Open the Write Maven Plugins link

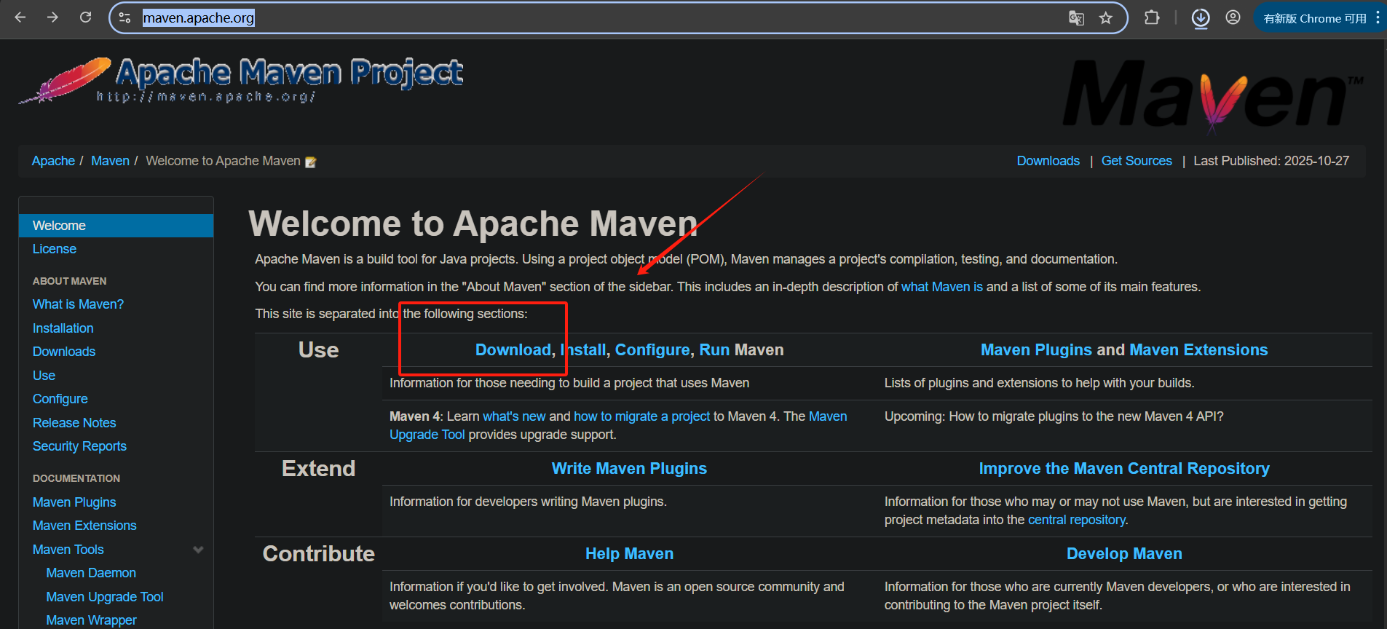click(629, 469)
